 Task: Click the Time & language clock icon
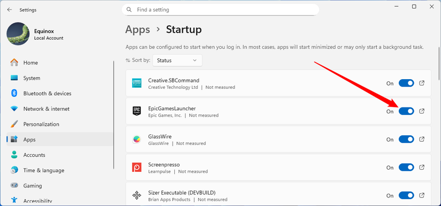(14, 170)
